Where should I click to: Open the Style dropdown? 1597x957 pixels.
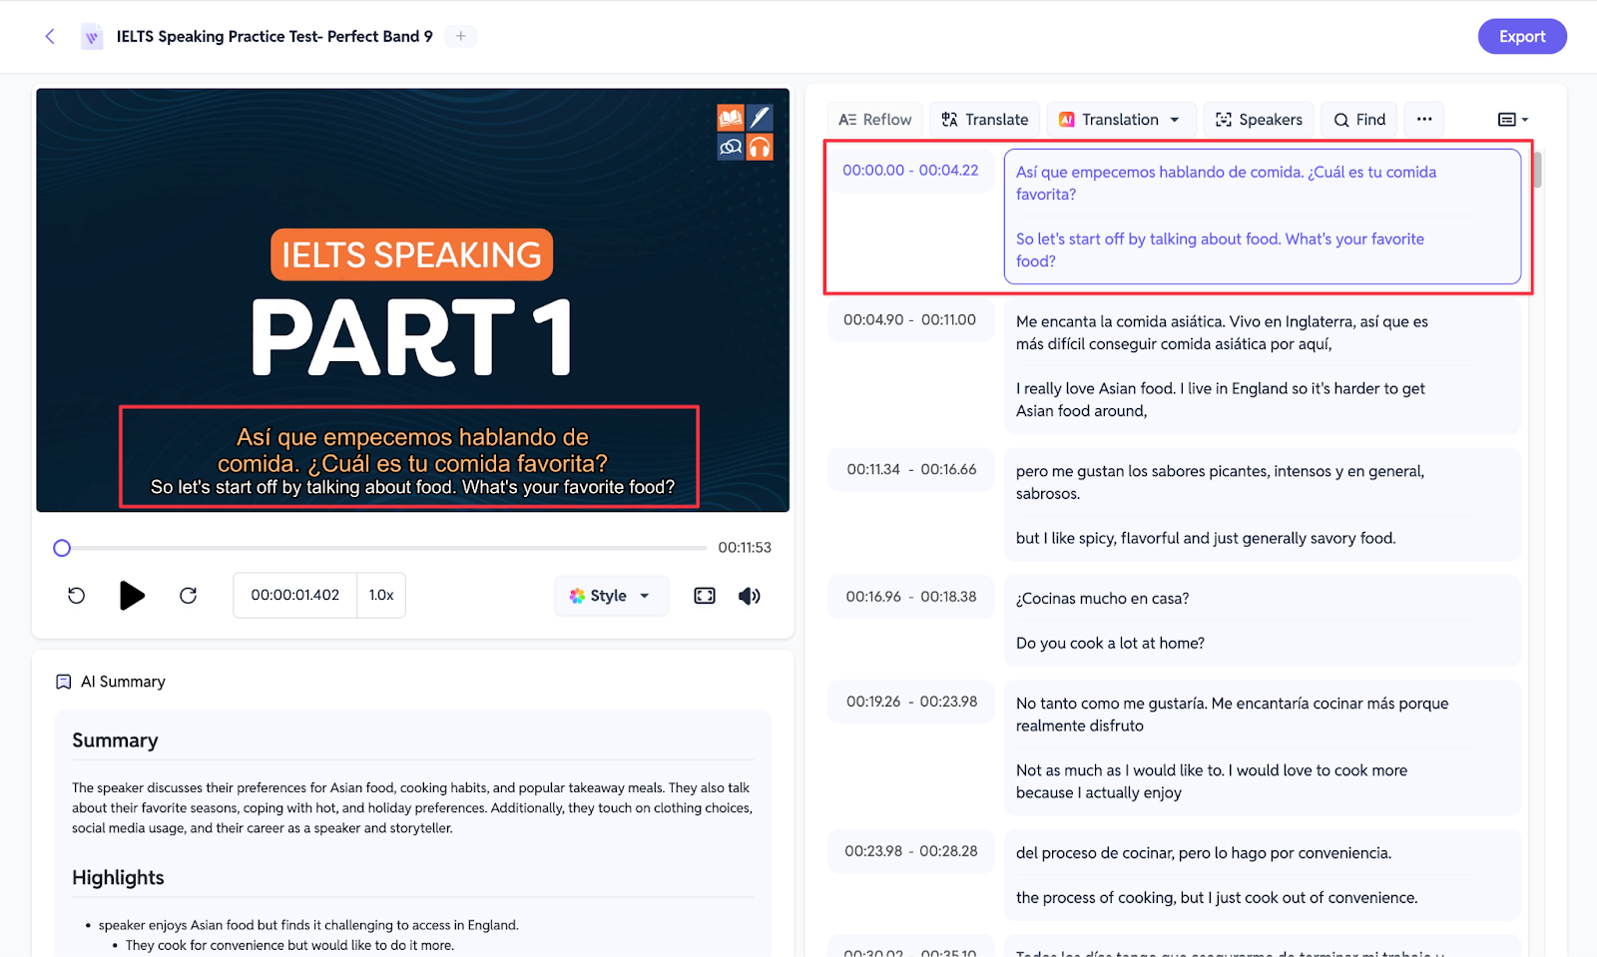611,596
